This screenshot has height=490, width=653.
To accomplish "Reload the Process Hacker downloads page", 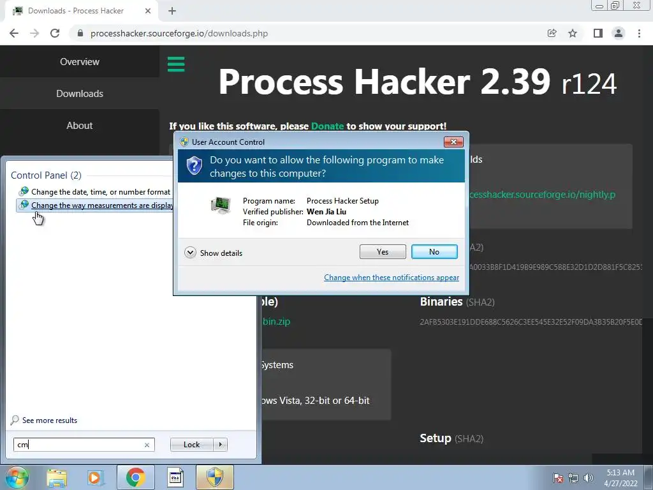I will (55, 33).
